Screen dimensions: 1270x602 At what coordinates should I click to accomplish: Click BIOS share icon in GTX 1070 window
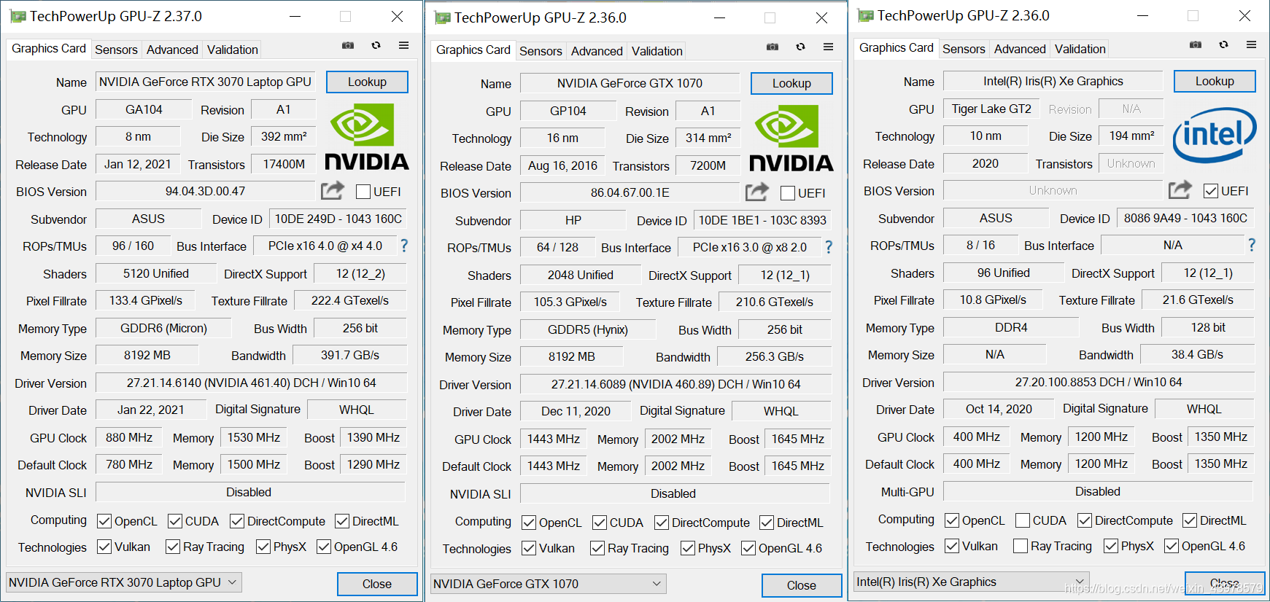click(756, 192)
